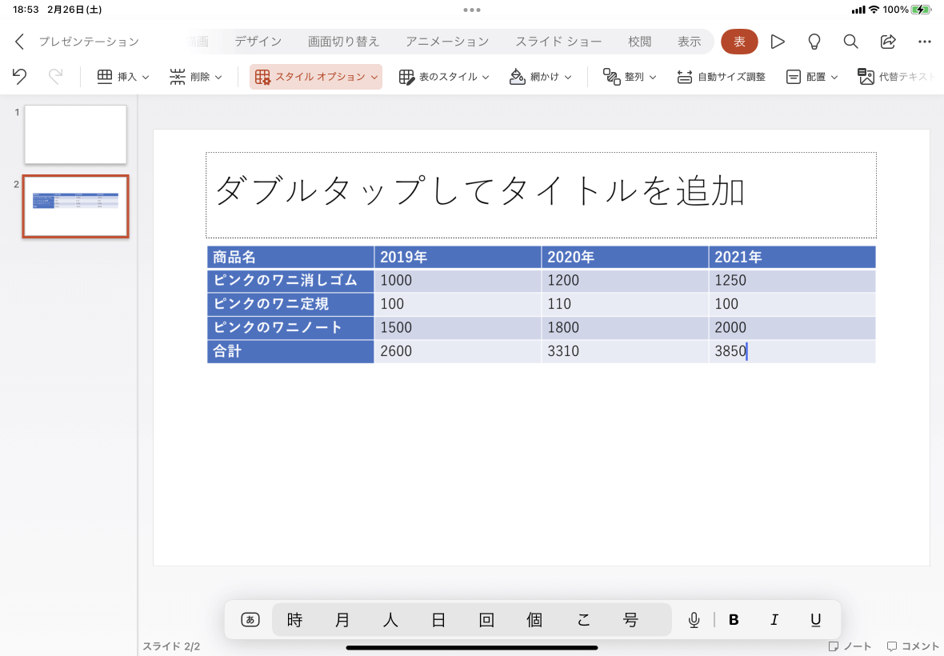Switch to the 画面切り替え tab
This screenshot has height=656, width=944.
point(343,41)
